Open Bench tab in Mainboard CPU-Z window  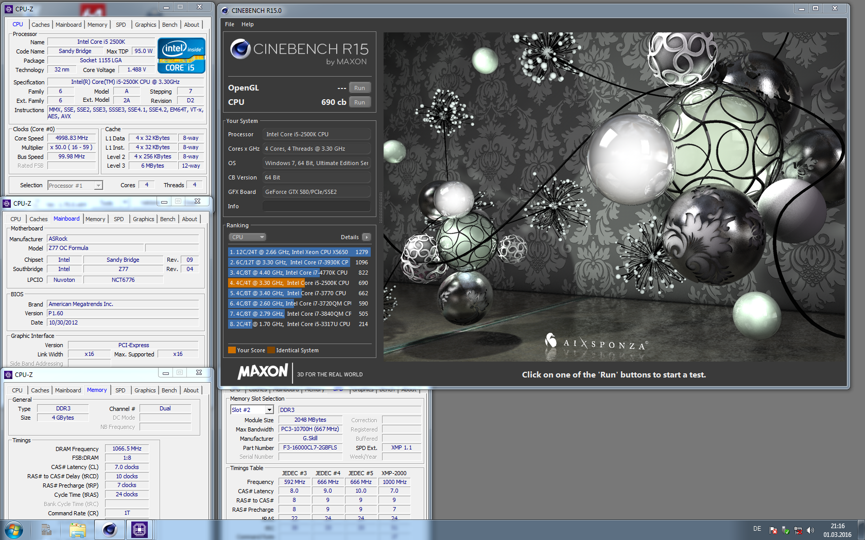168,219
